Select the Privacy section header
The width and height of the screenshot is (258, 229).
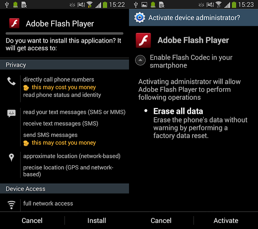[x=64, y=65]
